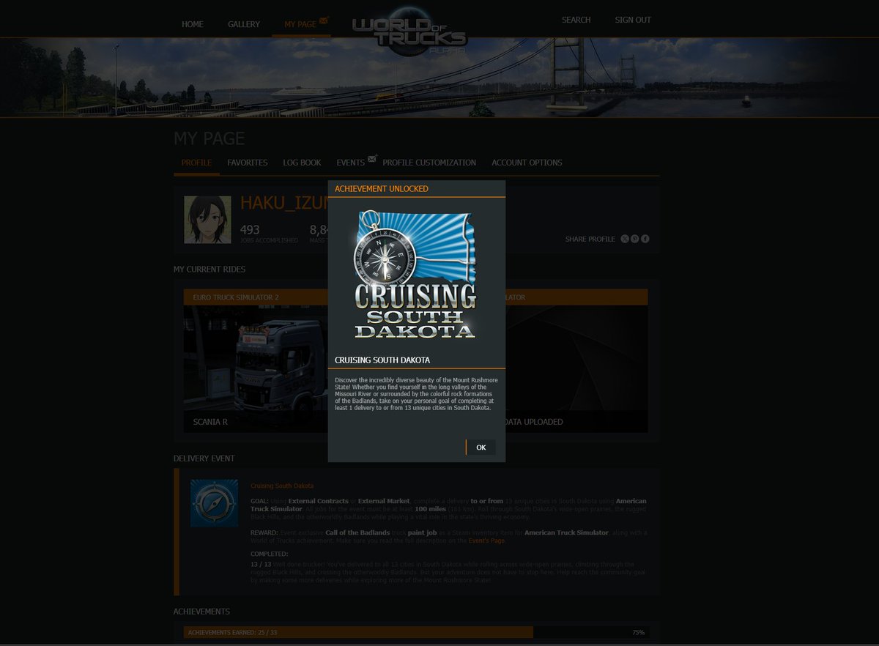Share profile via the Facebook icon

tap(645, 239)
